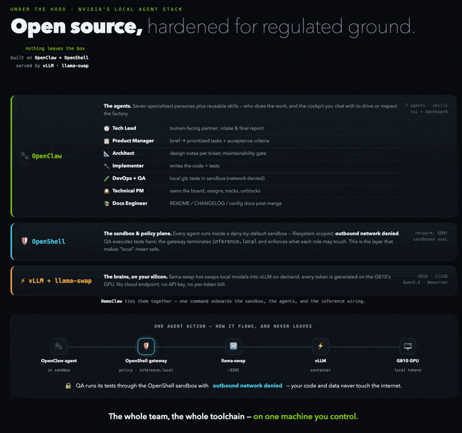Click the 'llama-swap' flow label
Screen dimensions: 462x433
pyautogui.click(x=233, y=361)
